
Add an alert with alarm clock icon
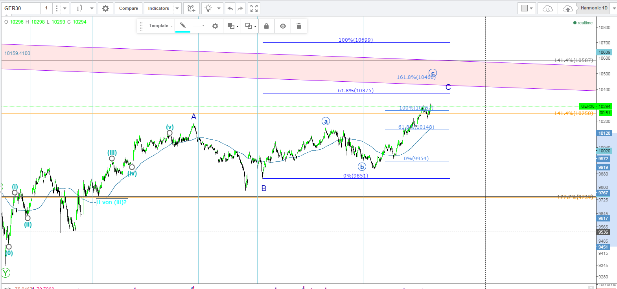click(x=191, y=8)
